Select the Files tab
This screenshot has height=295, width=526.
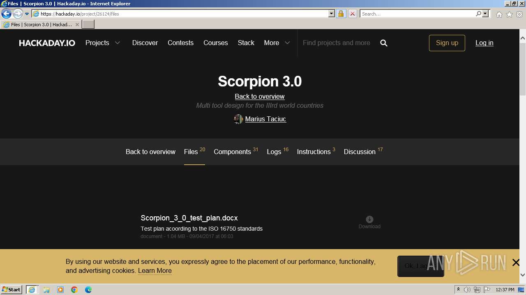tap(194, 152)
